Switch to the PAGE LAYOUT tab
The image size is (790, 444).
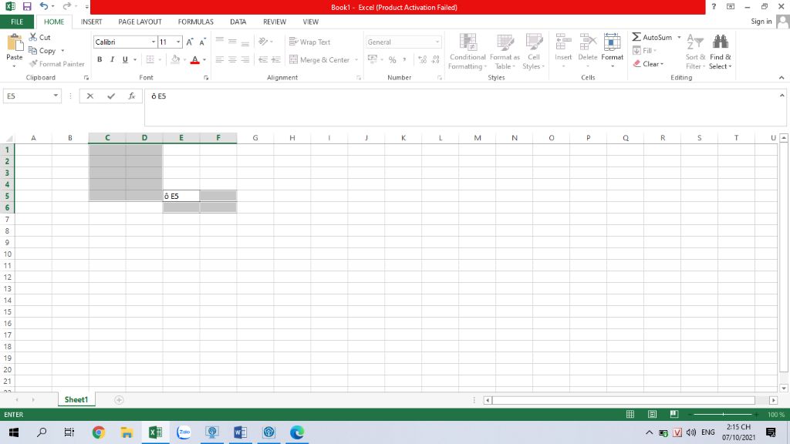[140, 22]
